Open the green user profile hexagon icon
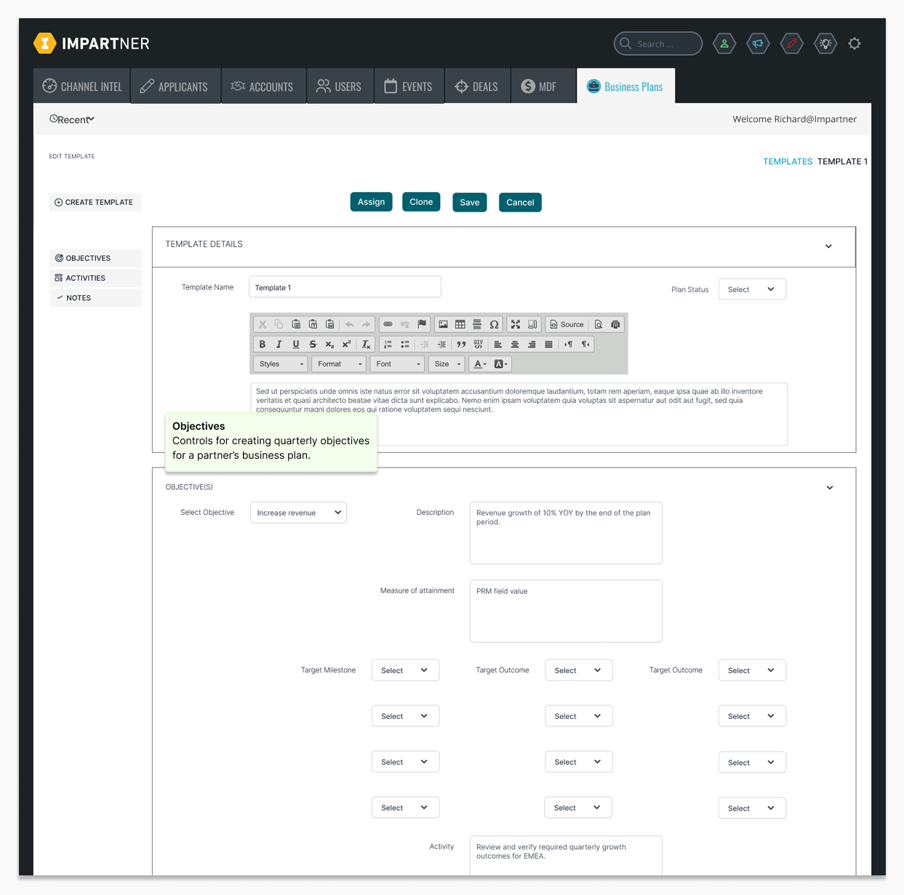Viewport: 904px width, 895px height. (x=724, y=44)
